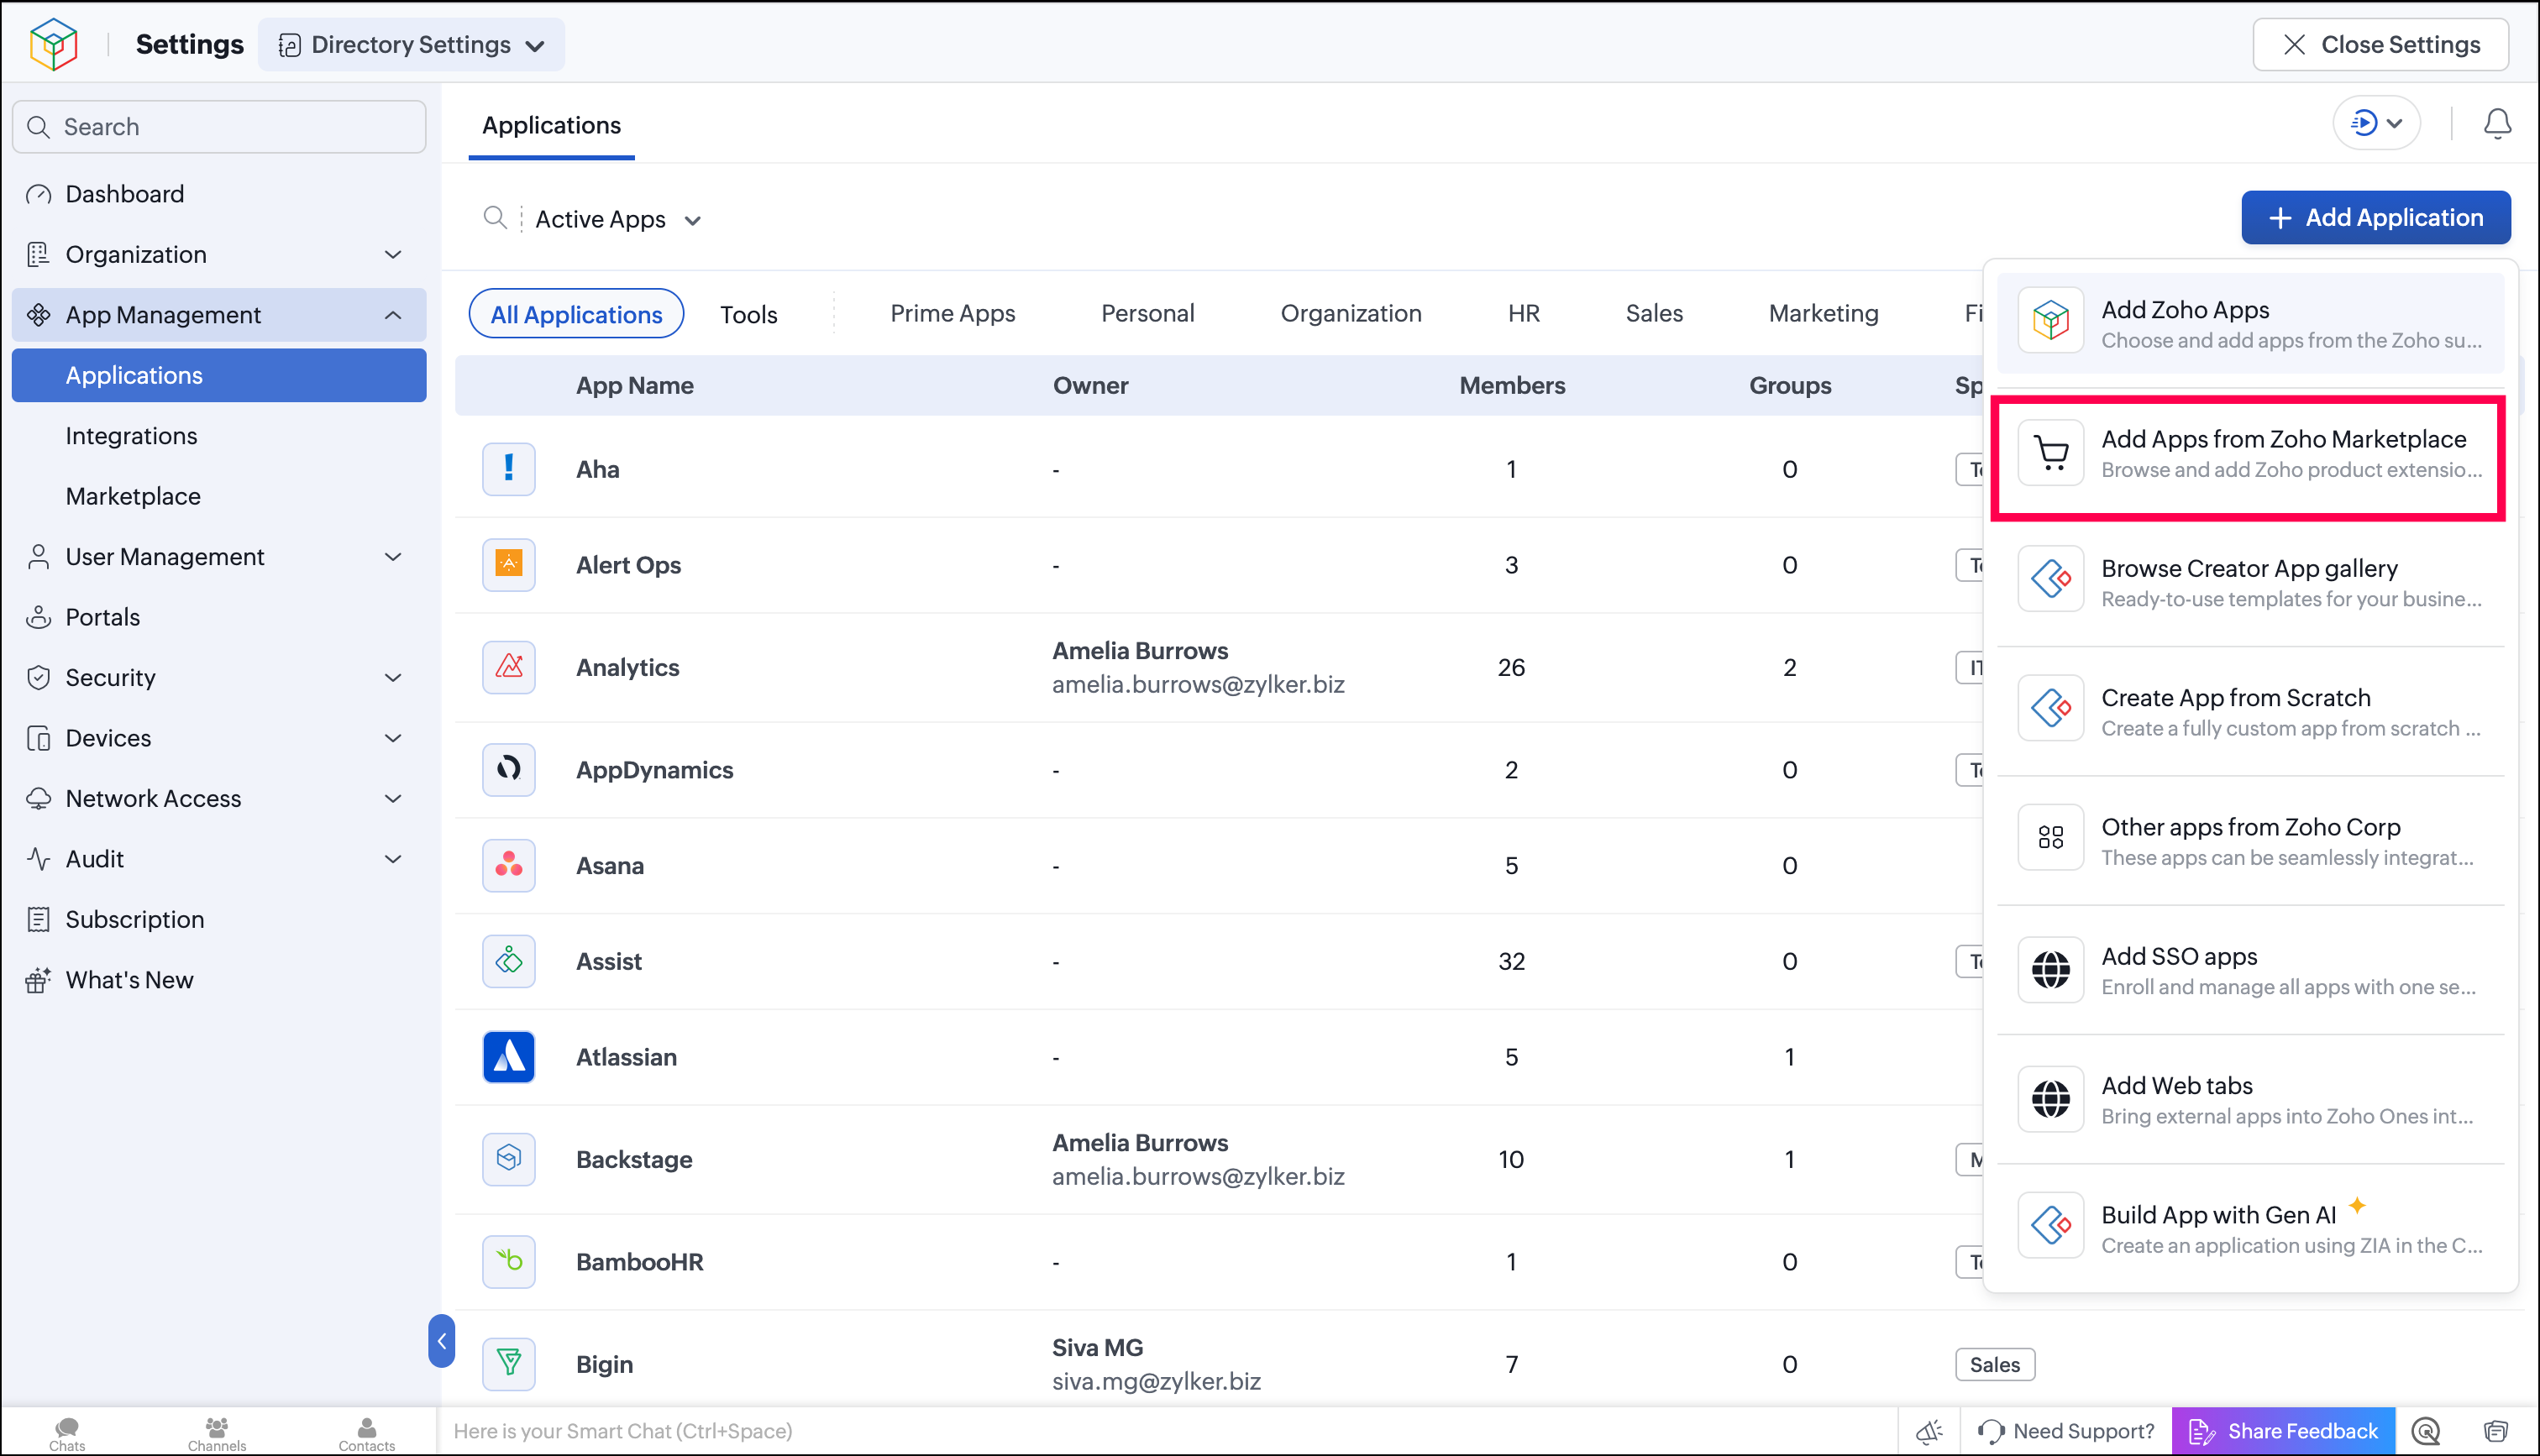Click Need Support?
The width and height of the screenshot is (2540, 1456).
click(2066, 1432)
